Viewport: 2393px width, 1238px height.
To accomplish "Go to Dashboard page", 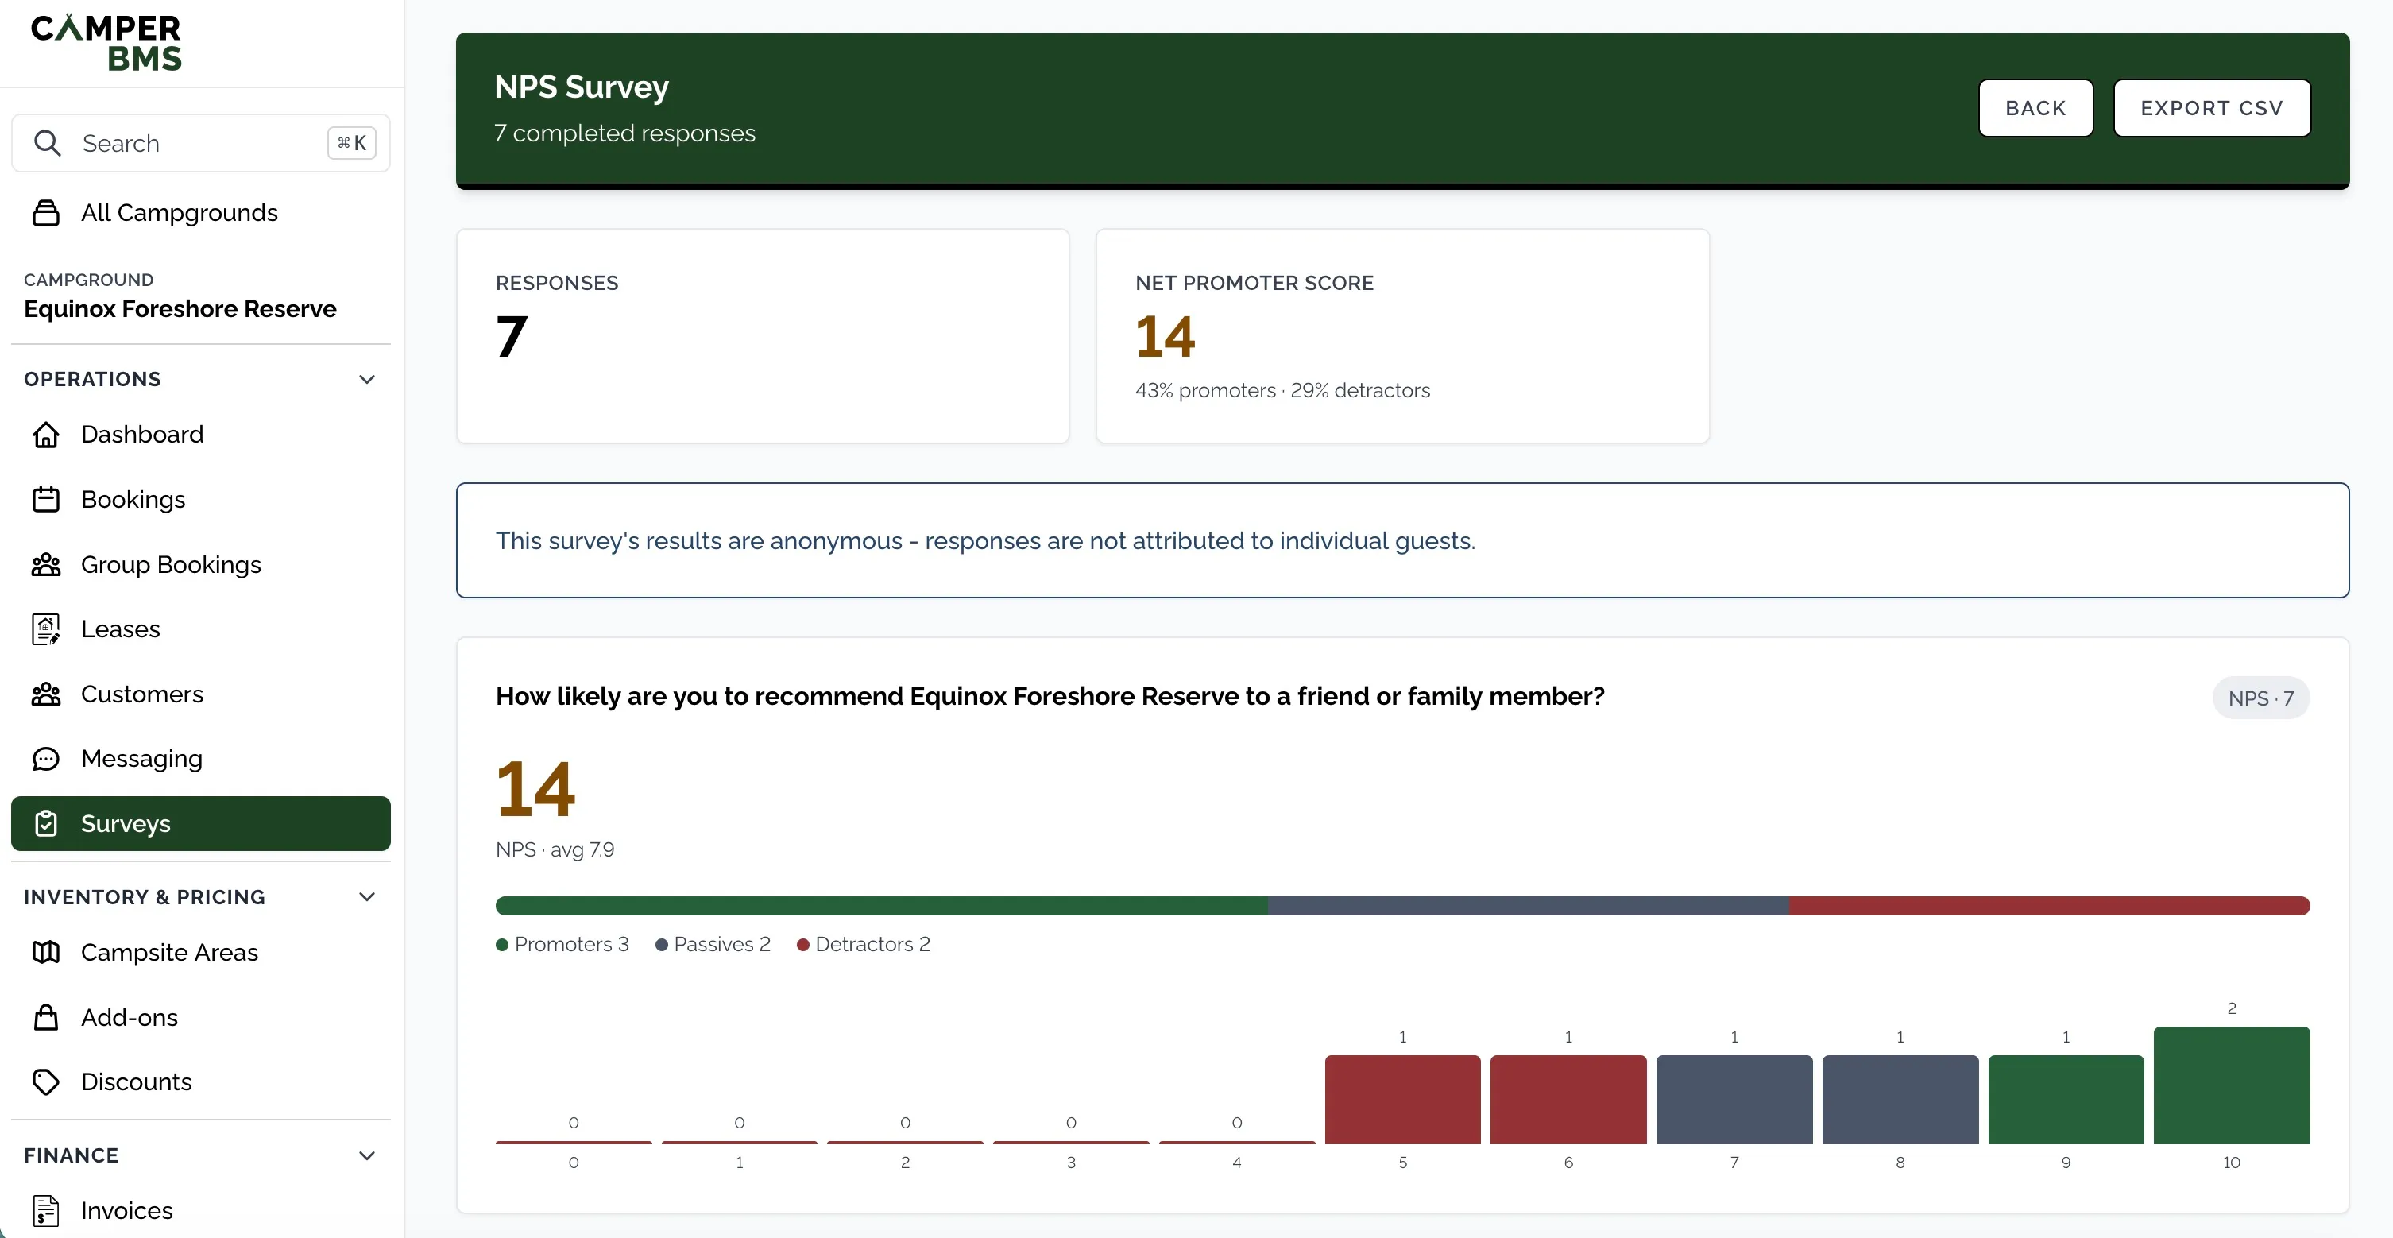I will [x=201, y=434].
